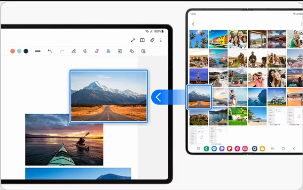
Task: Launch the red camera app icon
Action: 245,148
